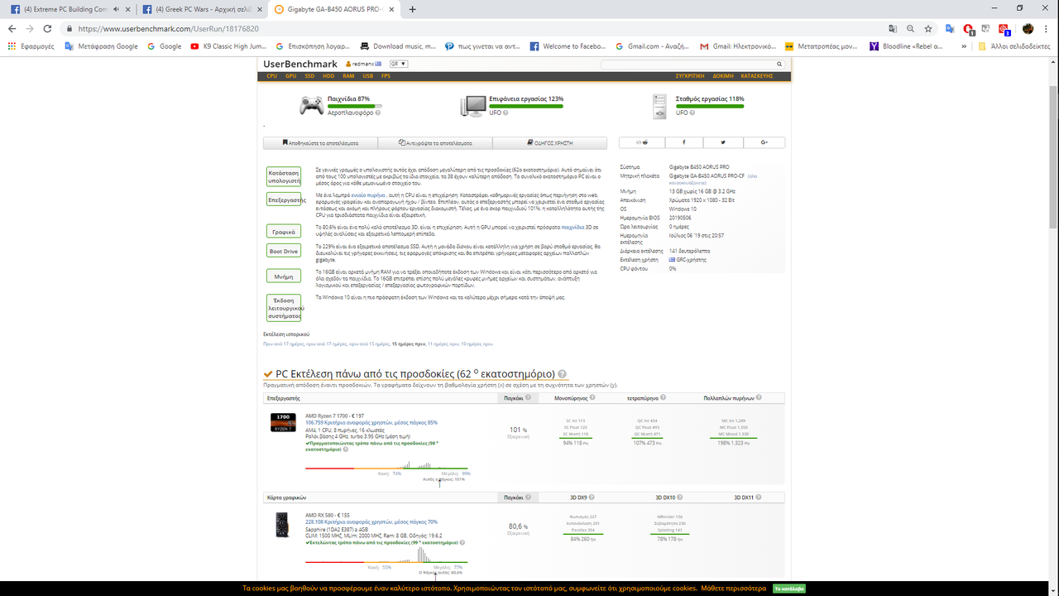
Task: Click the help icon next to 3D DX11
Action: 758,497
